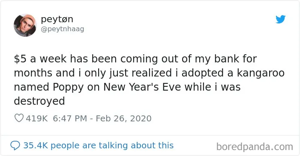Click the 'Feb 26, 2020' date text
The image size is (300, 156).
pos(123,118)
